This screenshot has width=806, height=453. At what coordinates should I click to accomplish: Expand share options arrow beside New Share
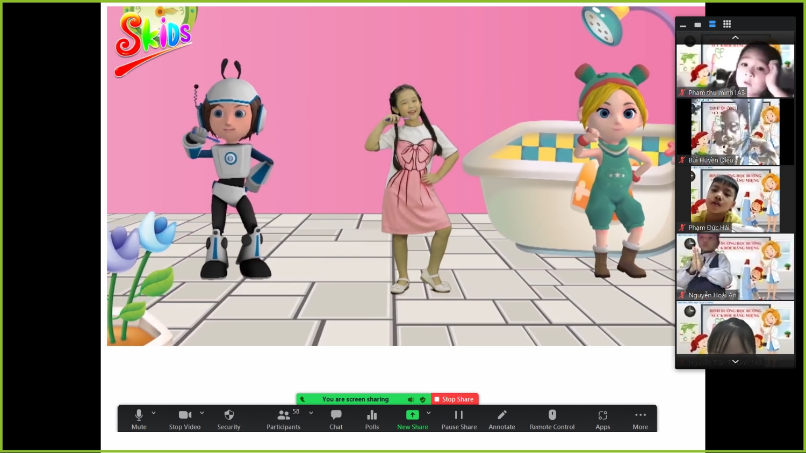(x=429, y=413)
